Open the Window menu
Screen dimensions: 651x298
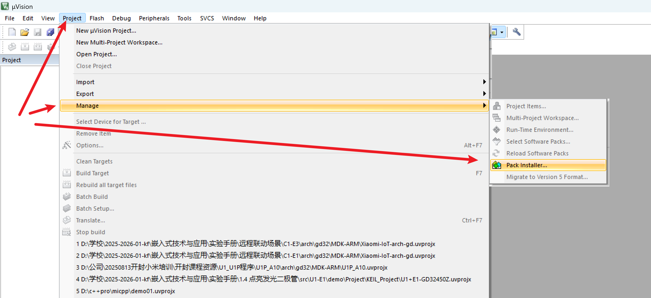[x=234, y=18]
